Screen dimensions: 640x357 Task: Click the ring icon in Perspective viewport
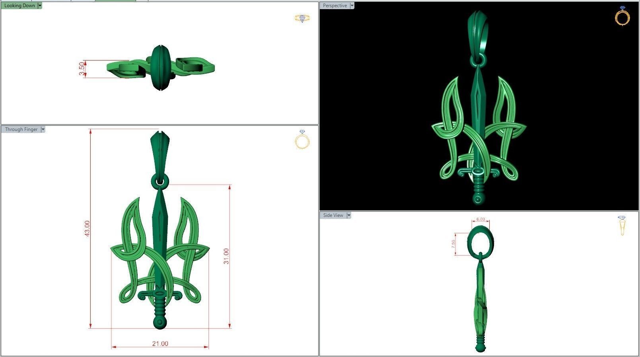(x=622, y=16)
